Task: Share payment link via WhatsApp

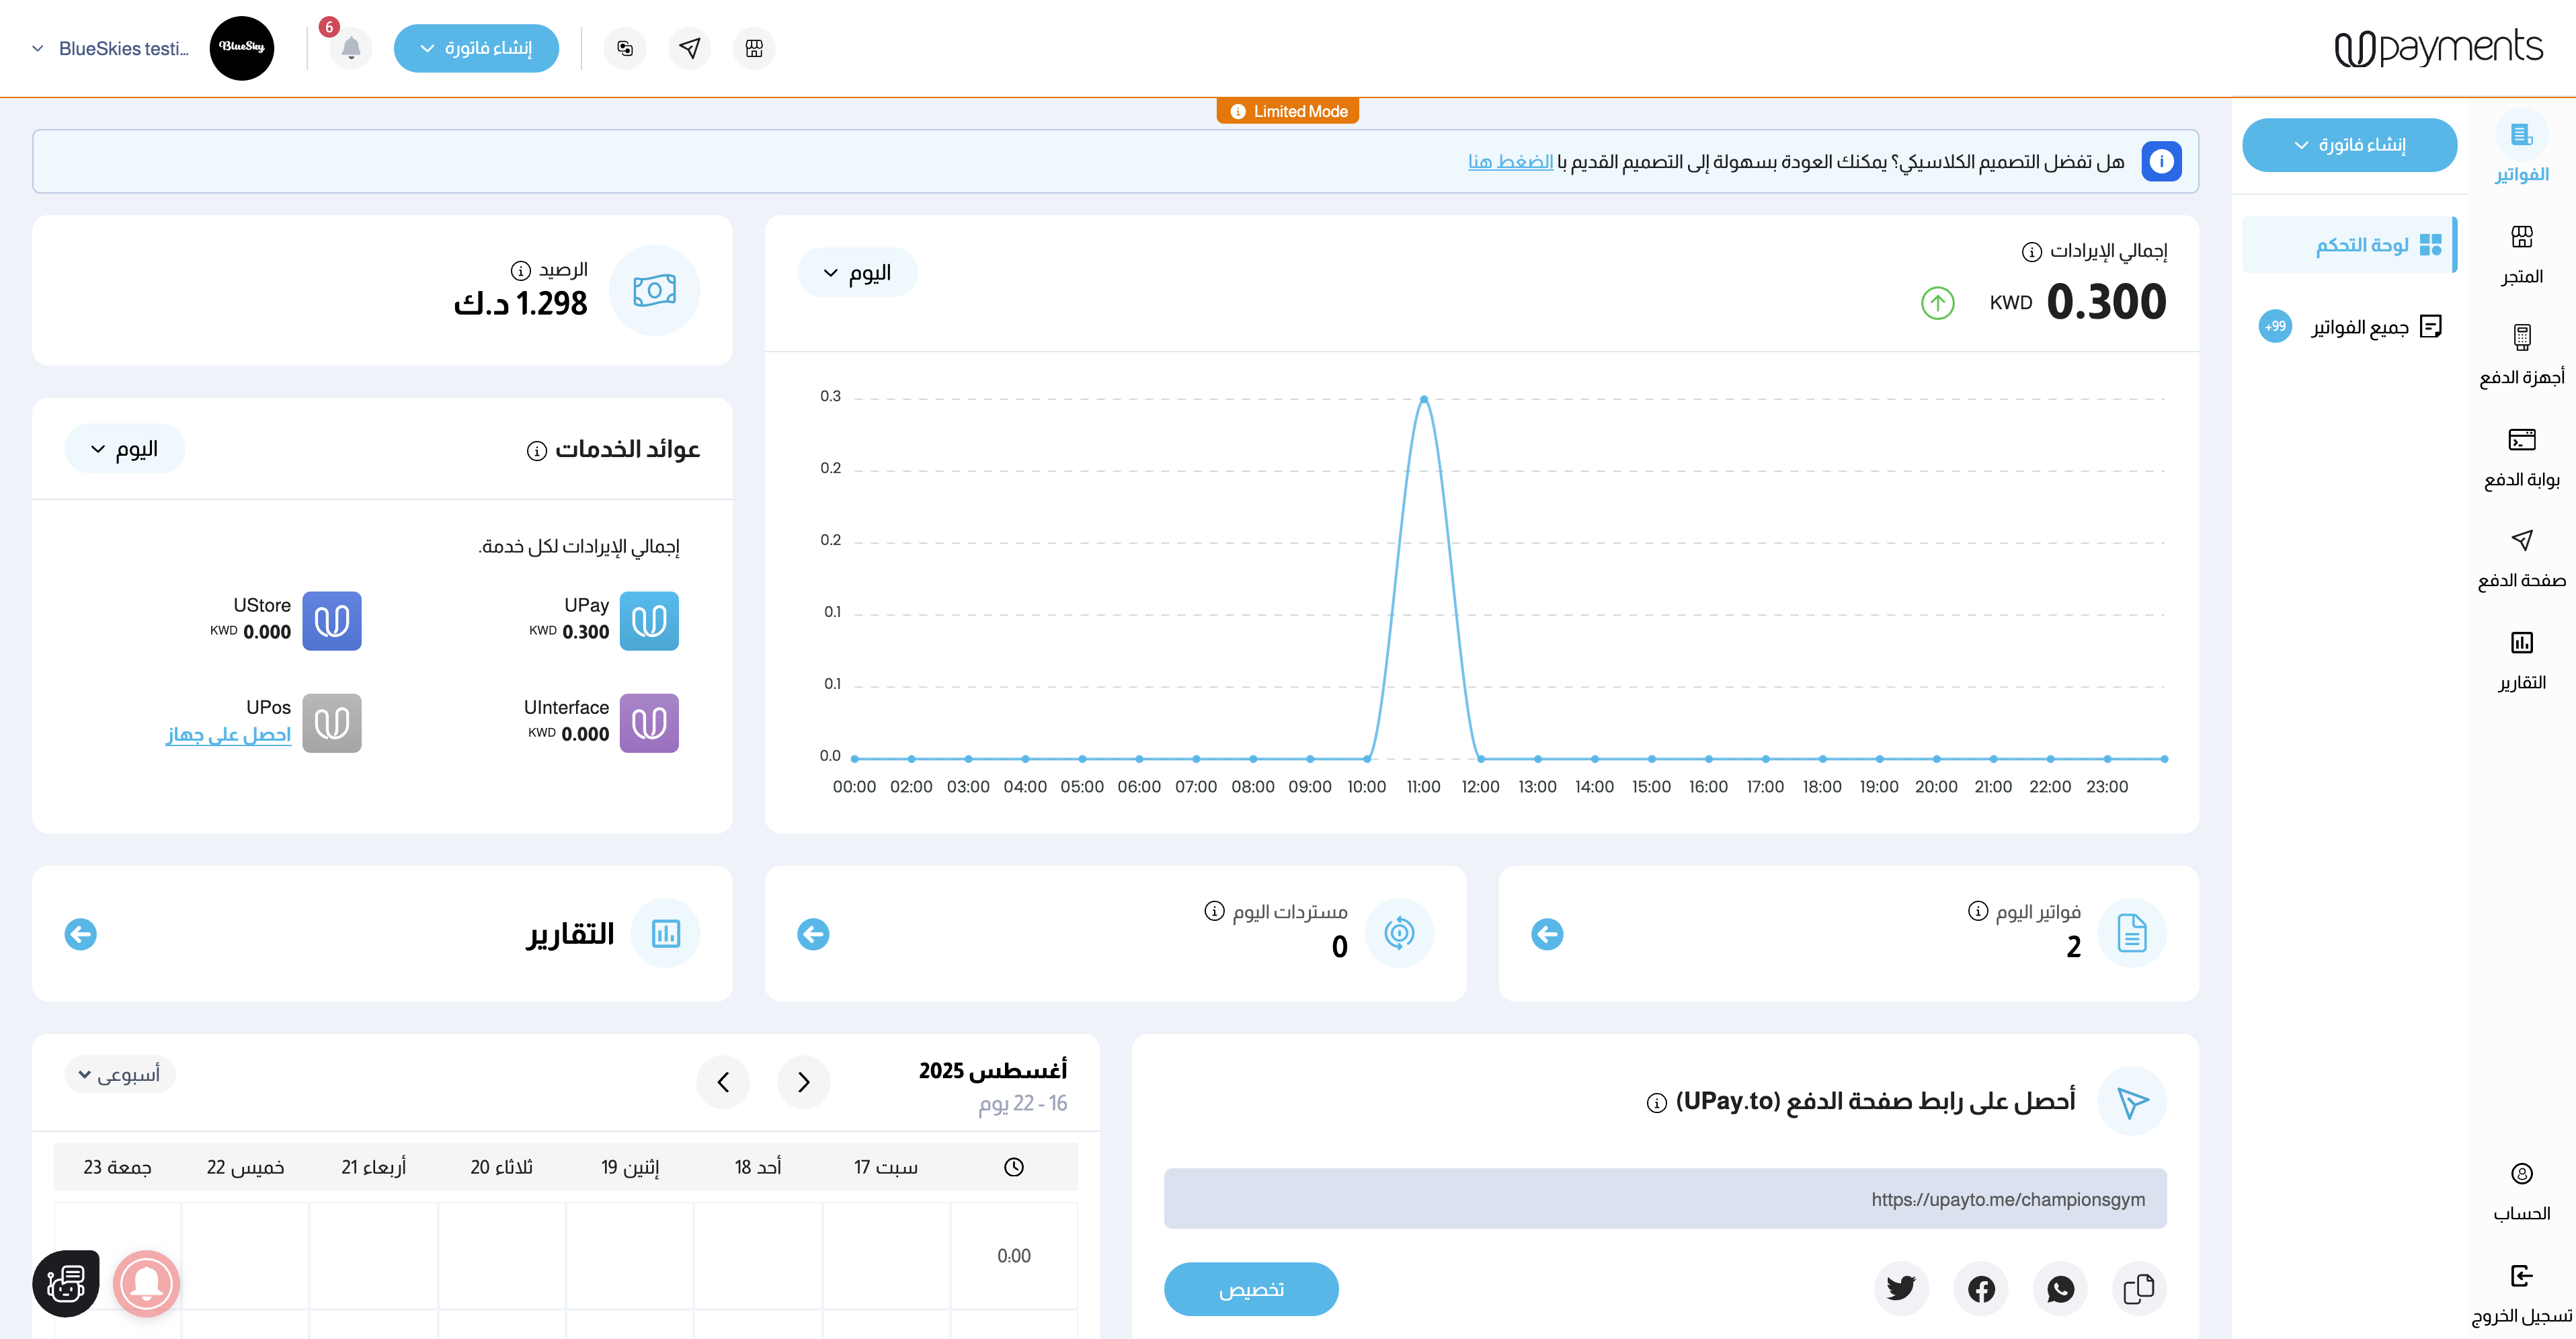Action: (2060, 1288)
